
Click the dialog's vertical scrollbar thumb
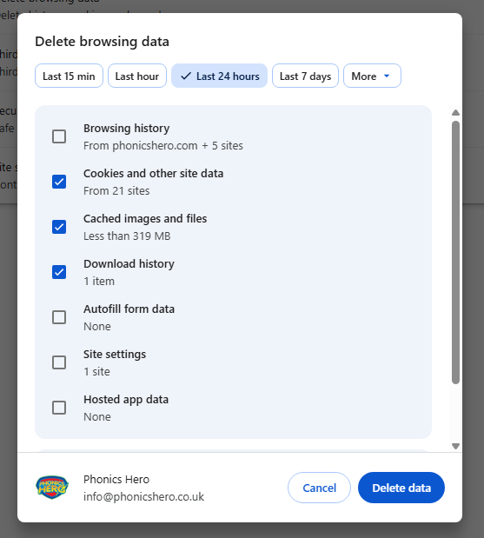click(455, 252)
